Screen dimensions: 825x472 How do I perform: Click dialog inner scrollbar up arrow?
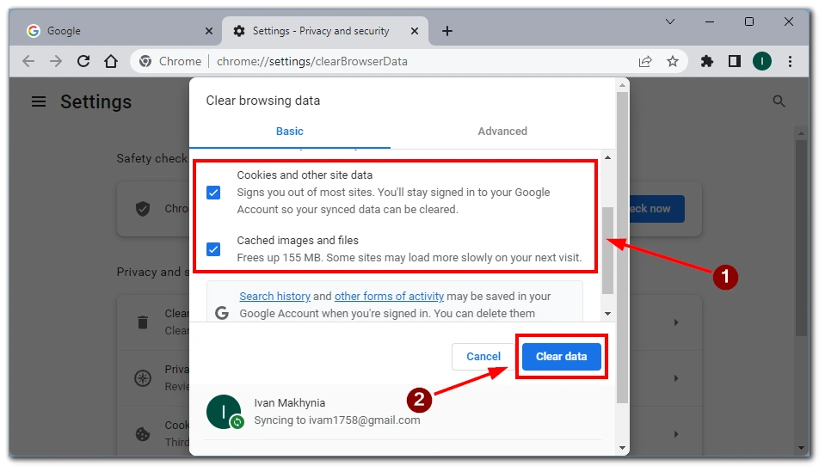tap(607, 157)
